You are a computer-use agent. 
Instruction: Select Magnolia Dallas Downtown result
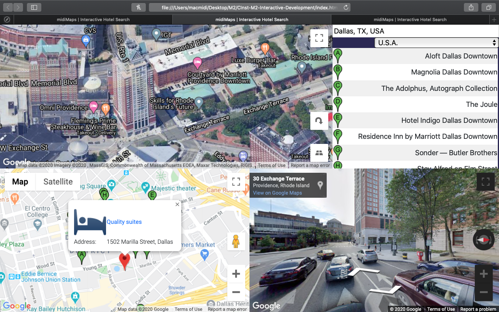tap(416, 72)
